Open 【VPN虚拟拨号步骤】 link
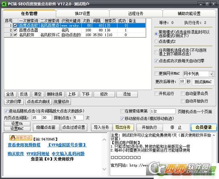 point(67,145)
